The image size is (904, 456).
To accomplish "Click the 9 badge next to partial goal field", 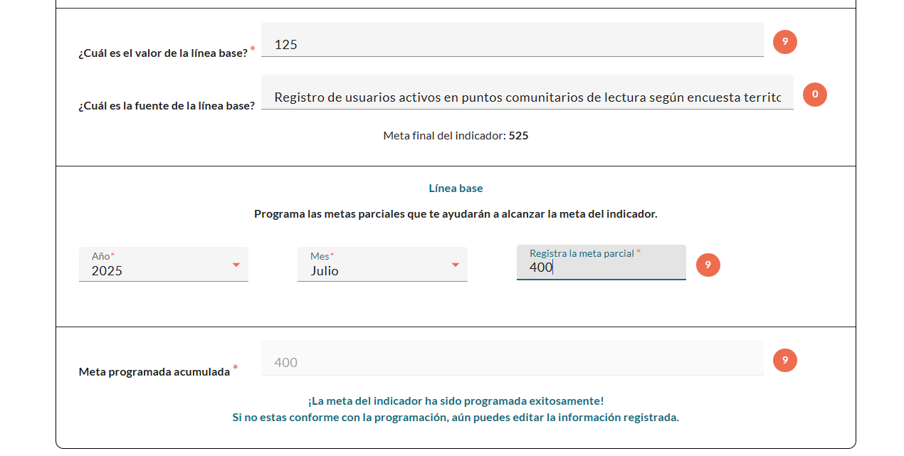I will click(x=708, y=265).
